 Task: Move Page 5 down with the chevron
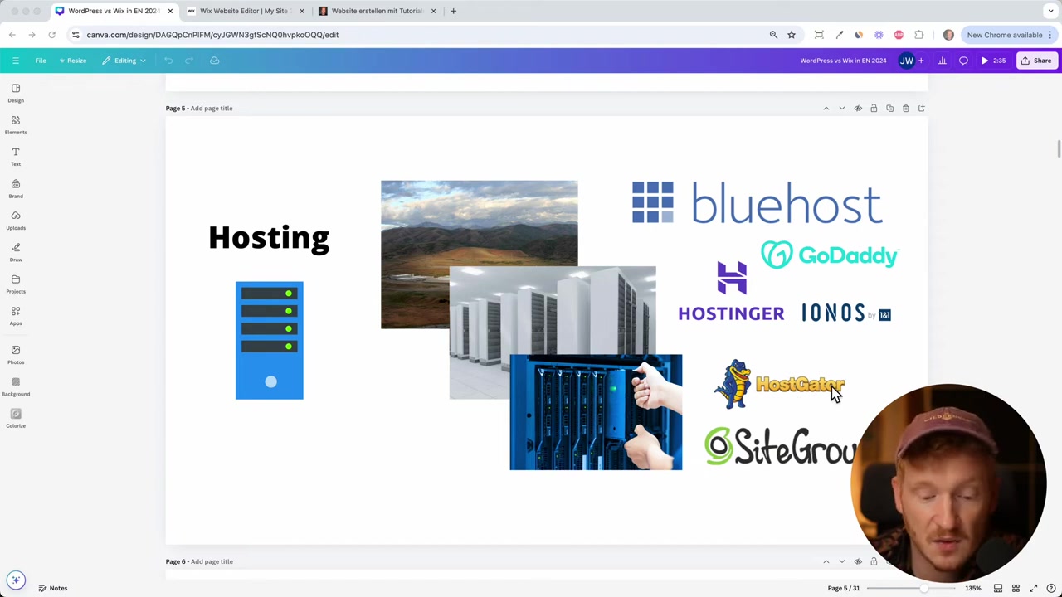[x=841, y=109]
